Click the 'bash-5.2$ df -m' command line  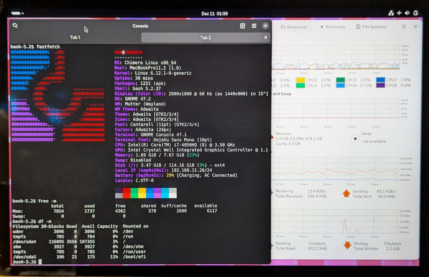click(x=32, y=221)
